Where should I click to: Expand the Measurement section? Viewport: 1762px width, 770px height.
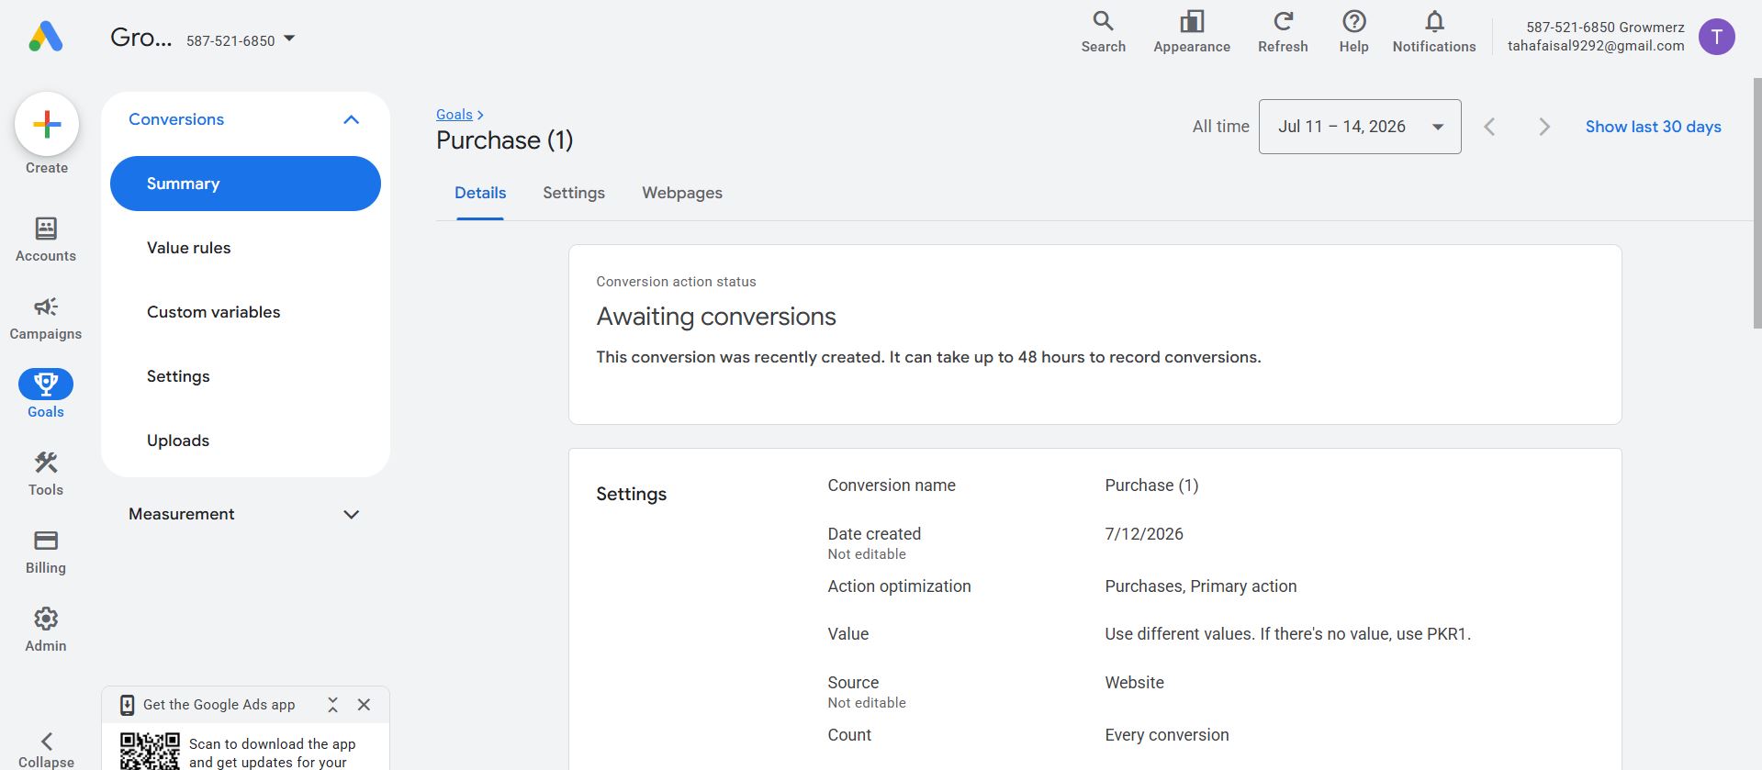click(x=245, y=514)
